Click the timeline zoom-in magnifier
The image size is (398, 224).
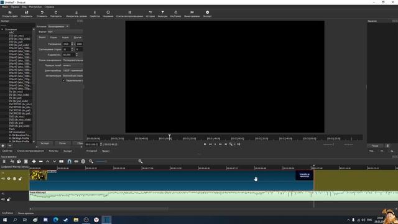140,162
